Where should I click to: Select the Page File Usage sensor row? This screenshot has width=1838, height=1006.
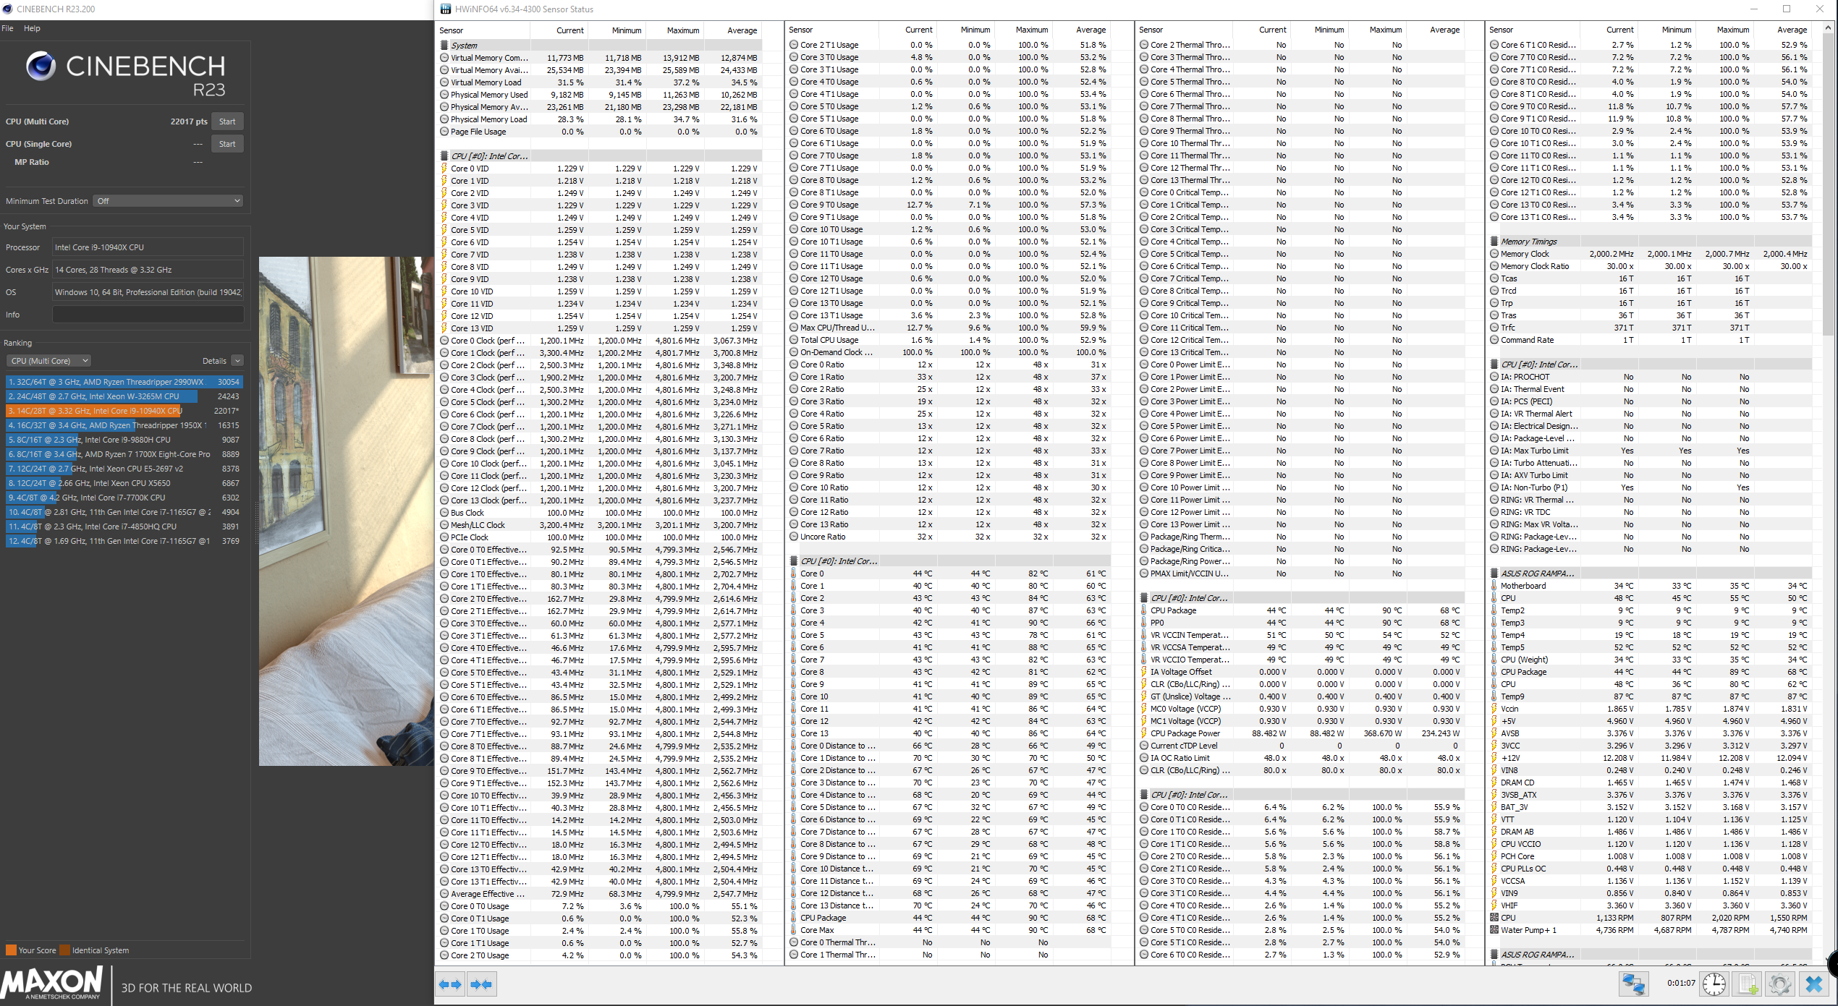[x=600, y=132]
